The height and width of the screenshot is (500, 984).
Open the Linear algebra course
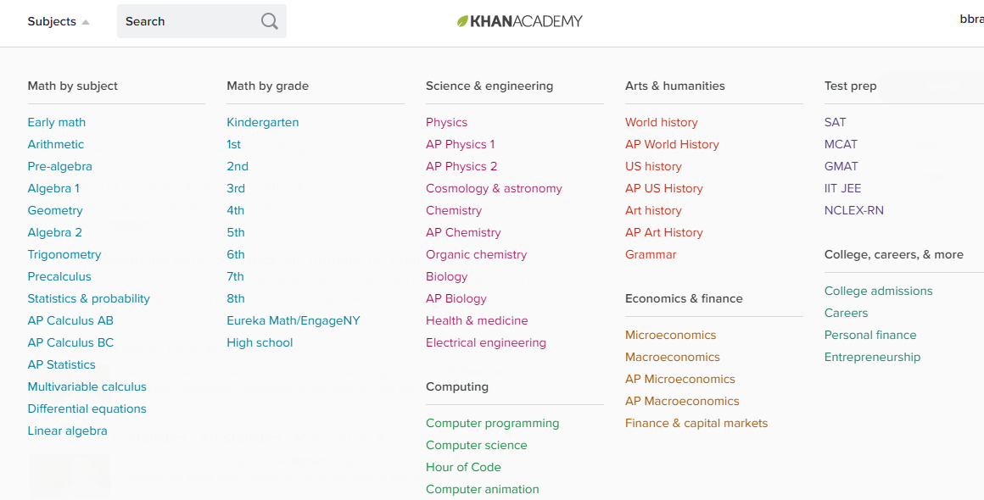(x=68, y=431)
